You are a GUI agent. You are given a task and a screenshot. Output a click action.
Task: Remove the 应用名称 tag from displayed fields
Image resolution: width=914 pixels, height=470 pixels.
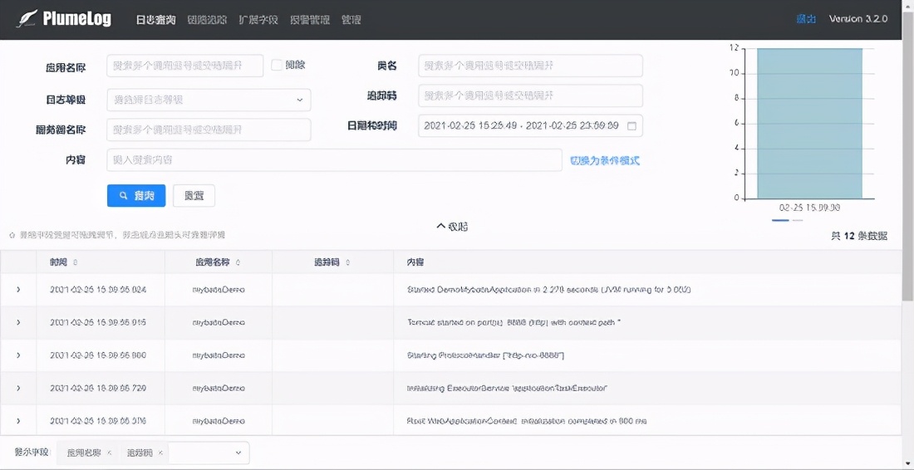110,453
